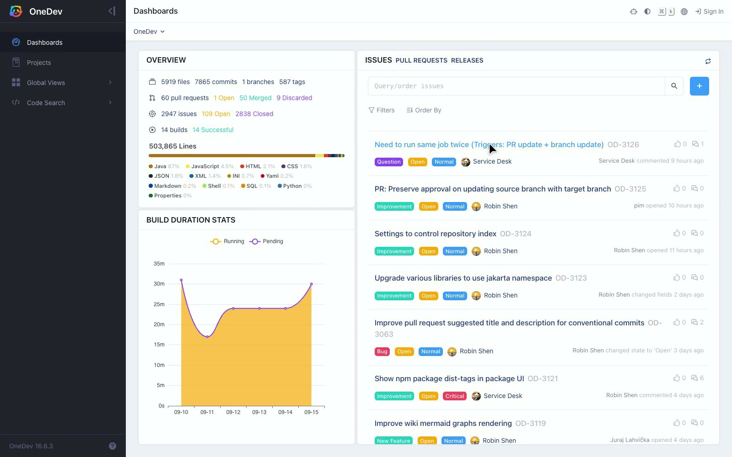Screen dimensions: 732x457
Task: Toggle the Pending series in chart legend
Action: click(266, 241)
